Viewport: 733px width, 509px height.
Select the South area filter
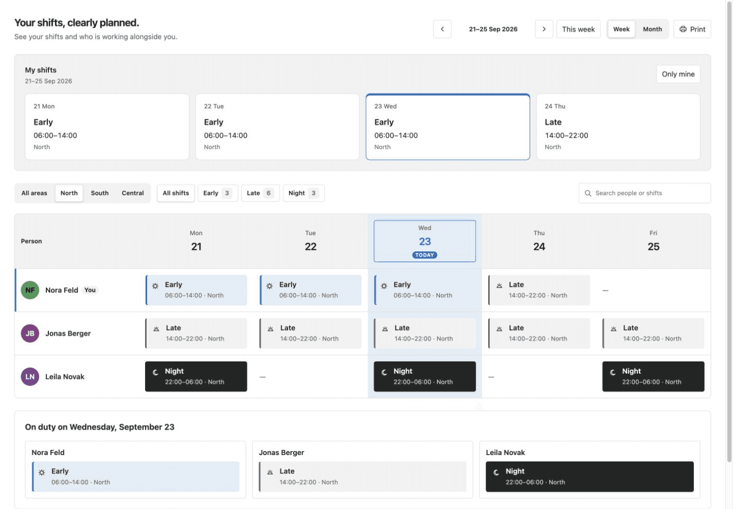pos(100,193)
